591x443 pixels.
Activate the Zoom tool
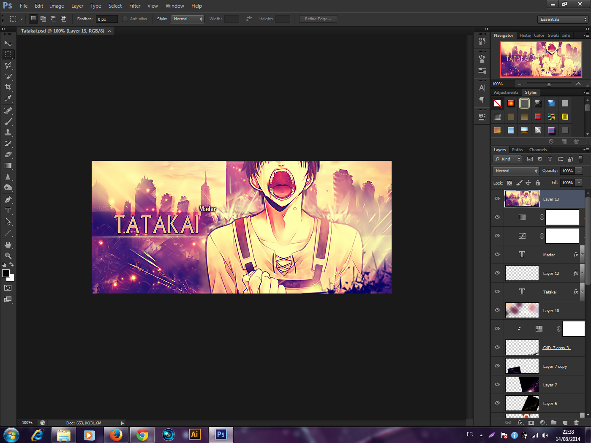(x=8, y=256)
